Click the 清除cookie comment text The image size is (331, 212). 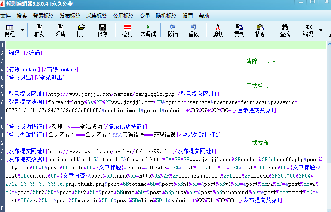[x=261, y=61]
